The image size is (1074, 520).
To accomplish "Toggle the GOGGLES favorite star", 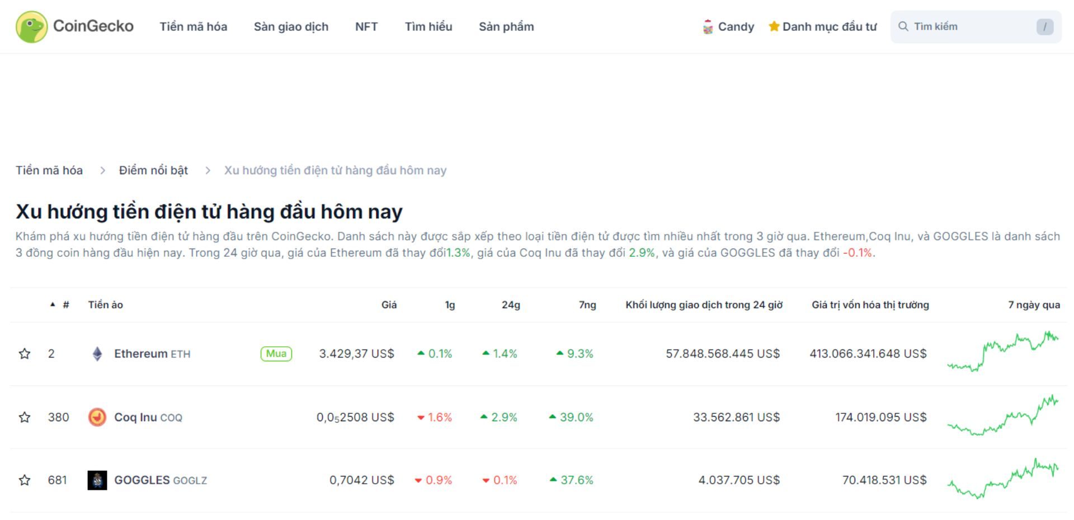I will 25,479.
